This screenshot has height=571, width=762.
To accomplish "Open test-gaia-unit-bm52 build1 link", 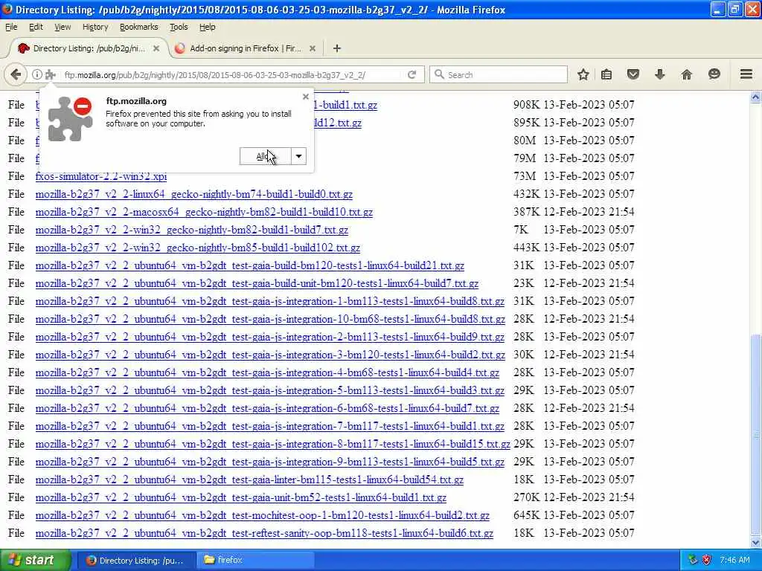I will (x=241, y=497).
